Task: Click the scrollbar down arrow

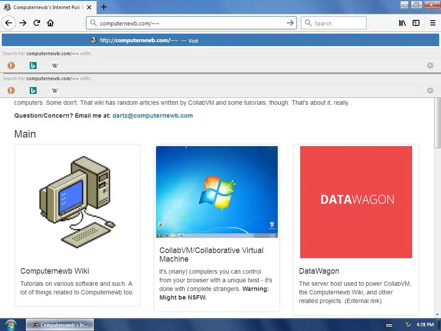Action: click(x=438, y=315)
